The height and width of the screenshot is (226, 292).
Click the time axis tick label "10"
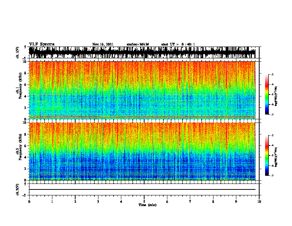(259, 202)
